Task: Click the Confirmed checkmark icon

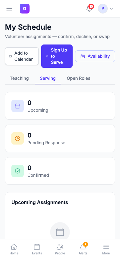Action: 18,171
